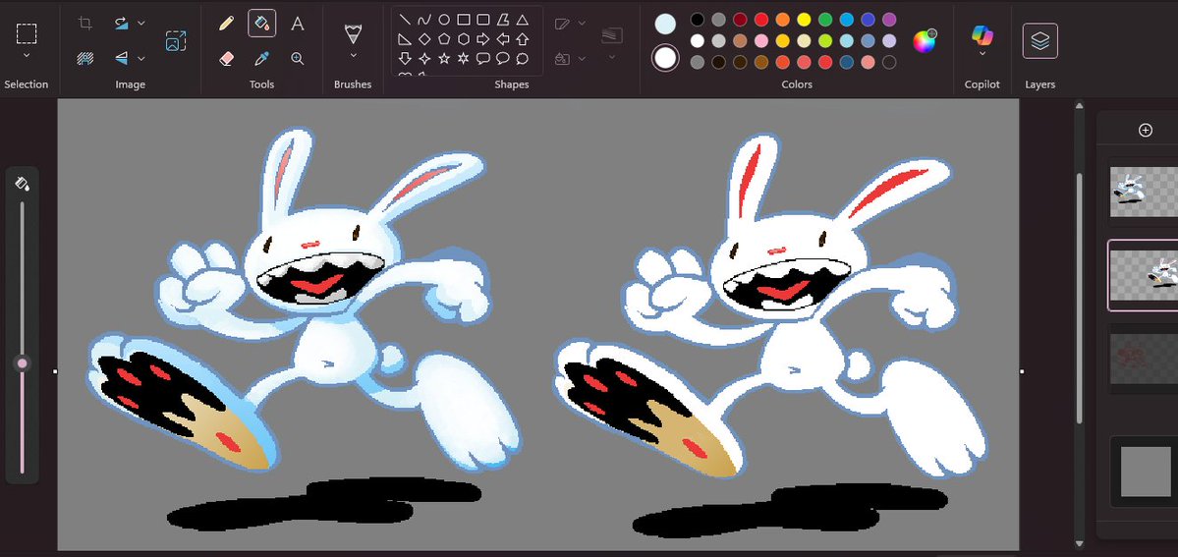Screen dimensions: 1178x557
Task: Toggle the Layers panel button
Action: (1039, 40)
